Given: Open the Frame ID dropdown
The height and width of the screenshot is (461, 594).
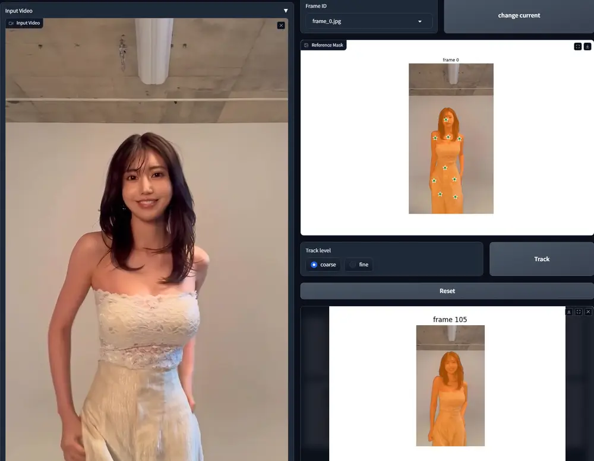Looking at the screenshot, I should click(369, 21).
